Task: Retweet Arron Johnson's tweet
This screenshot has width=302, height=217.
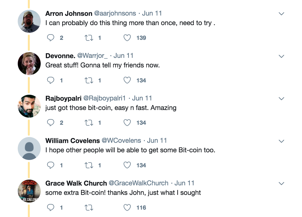Action: pos(89,38)
